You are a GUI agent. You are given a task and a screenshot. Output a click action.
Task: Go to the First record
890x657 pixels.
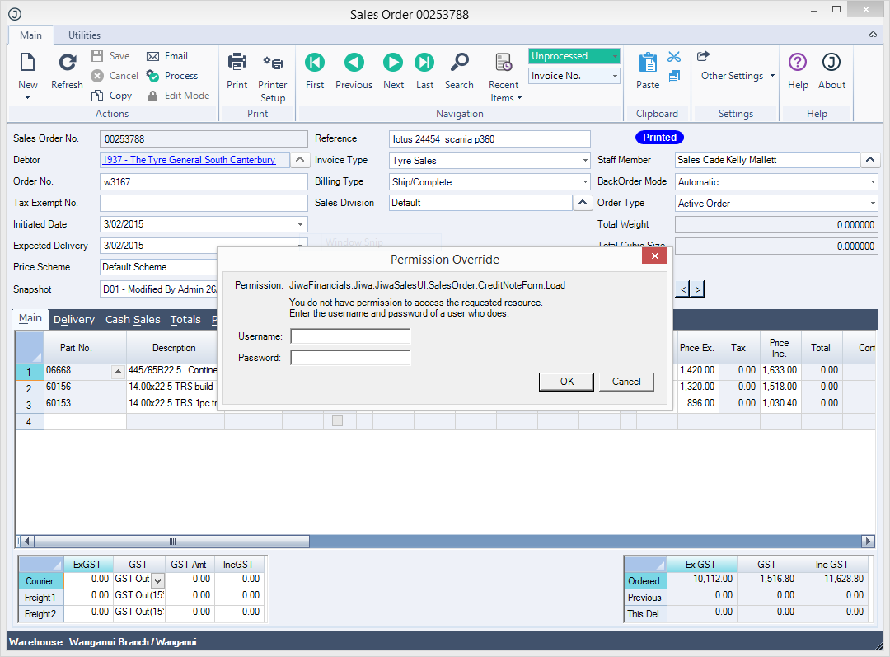(x=315, y=63)
